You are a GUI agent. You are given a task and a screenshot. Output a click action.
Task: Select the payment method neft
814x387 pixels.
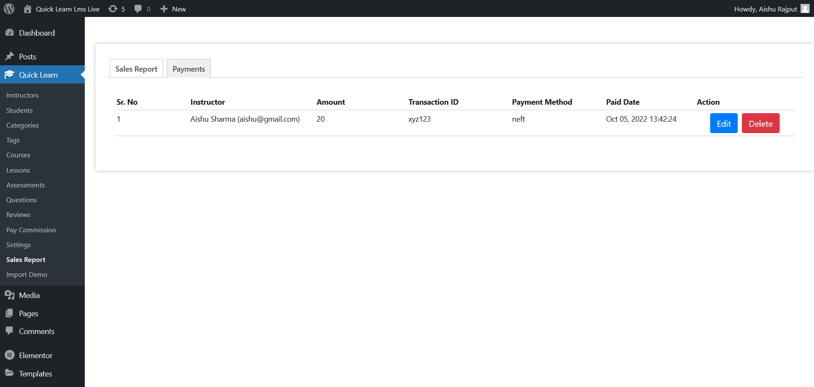(x=519, y=119)
